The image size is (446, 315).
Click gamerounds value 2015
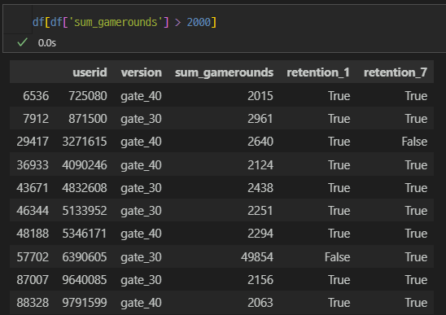pyautogui.click(x=260, y=96)
